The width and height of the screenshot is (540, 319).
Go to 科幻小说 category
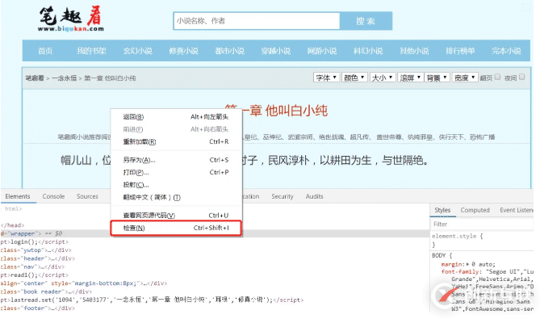tap(368, 51)
